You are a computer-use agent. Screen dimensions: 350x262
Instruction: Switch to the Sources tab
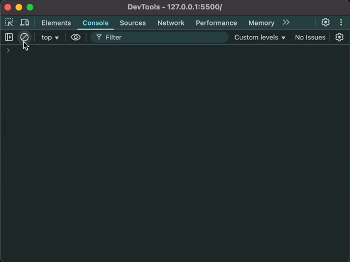[x=133, y=23]
